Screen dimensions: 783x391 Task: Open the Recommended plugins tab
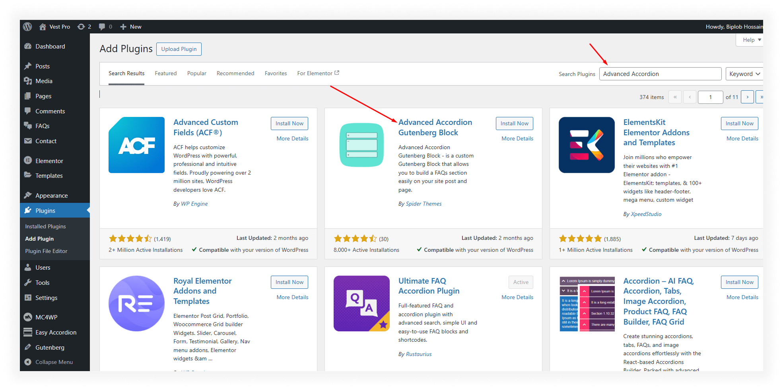235,74
